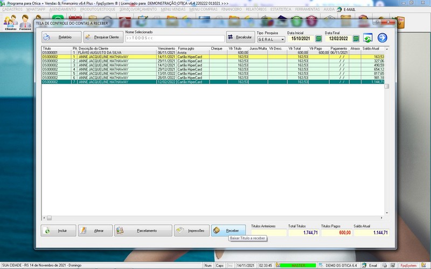This screenshot has height=269, width=431.
Task: Expand the Tipo Pesquisa GERAL dropdown
Action: pos(282,39)
